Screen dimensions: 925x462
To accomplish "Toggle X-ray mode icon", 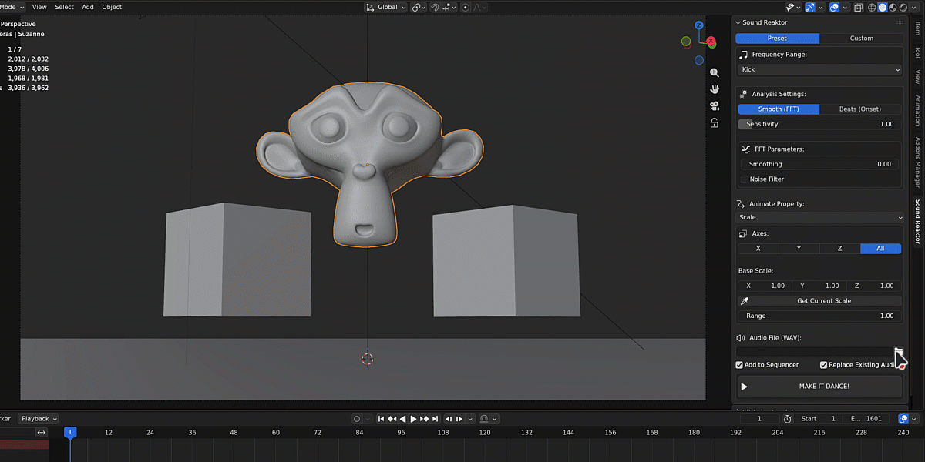I will (858, 8).
